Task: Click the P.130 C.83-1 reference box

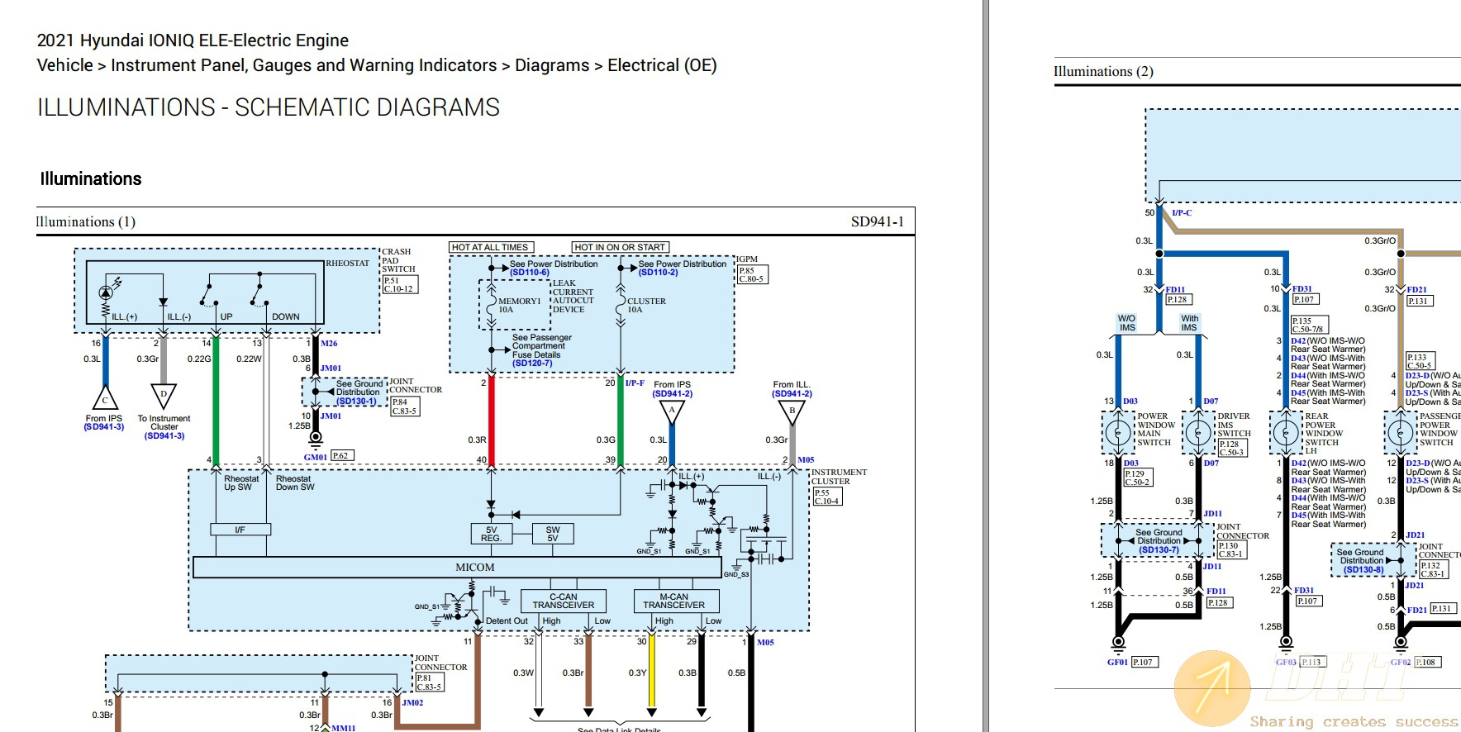Action: coord(1231,549)
